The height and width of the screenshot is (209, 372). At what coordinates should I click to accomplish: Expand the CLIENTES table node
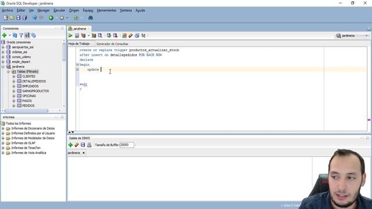click(x=14, y=76)
